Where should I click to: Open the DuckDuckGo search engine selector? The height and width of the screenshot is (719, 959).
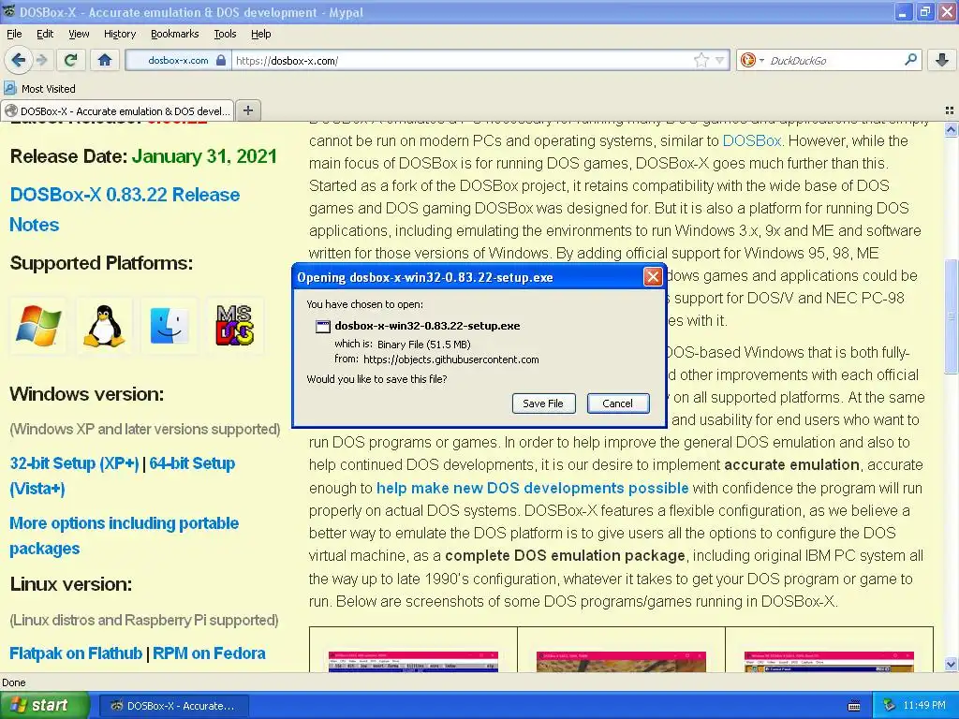(x=751, y=60)
